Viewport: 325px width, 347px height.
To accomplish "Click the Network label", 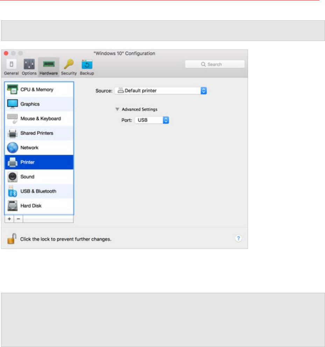I will point(29,148).
